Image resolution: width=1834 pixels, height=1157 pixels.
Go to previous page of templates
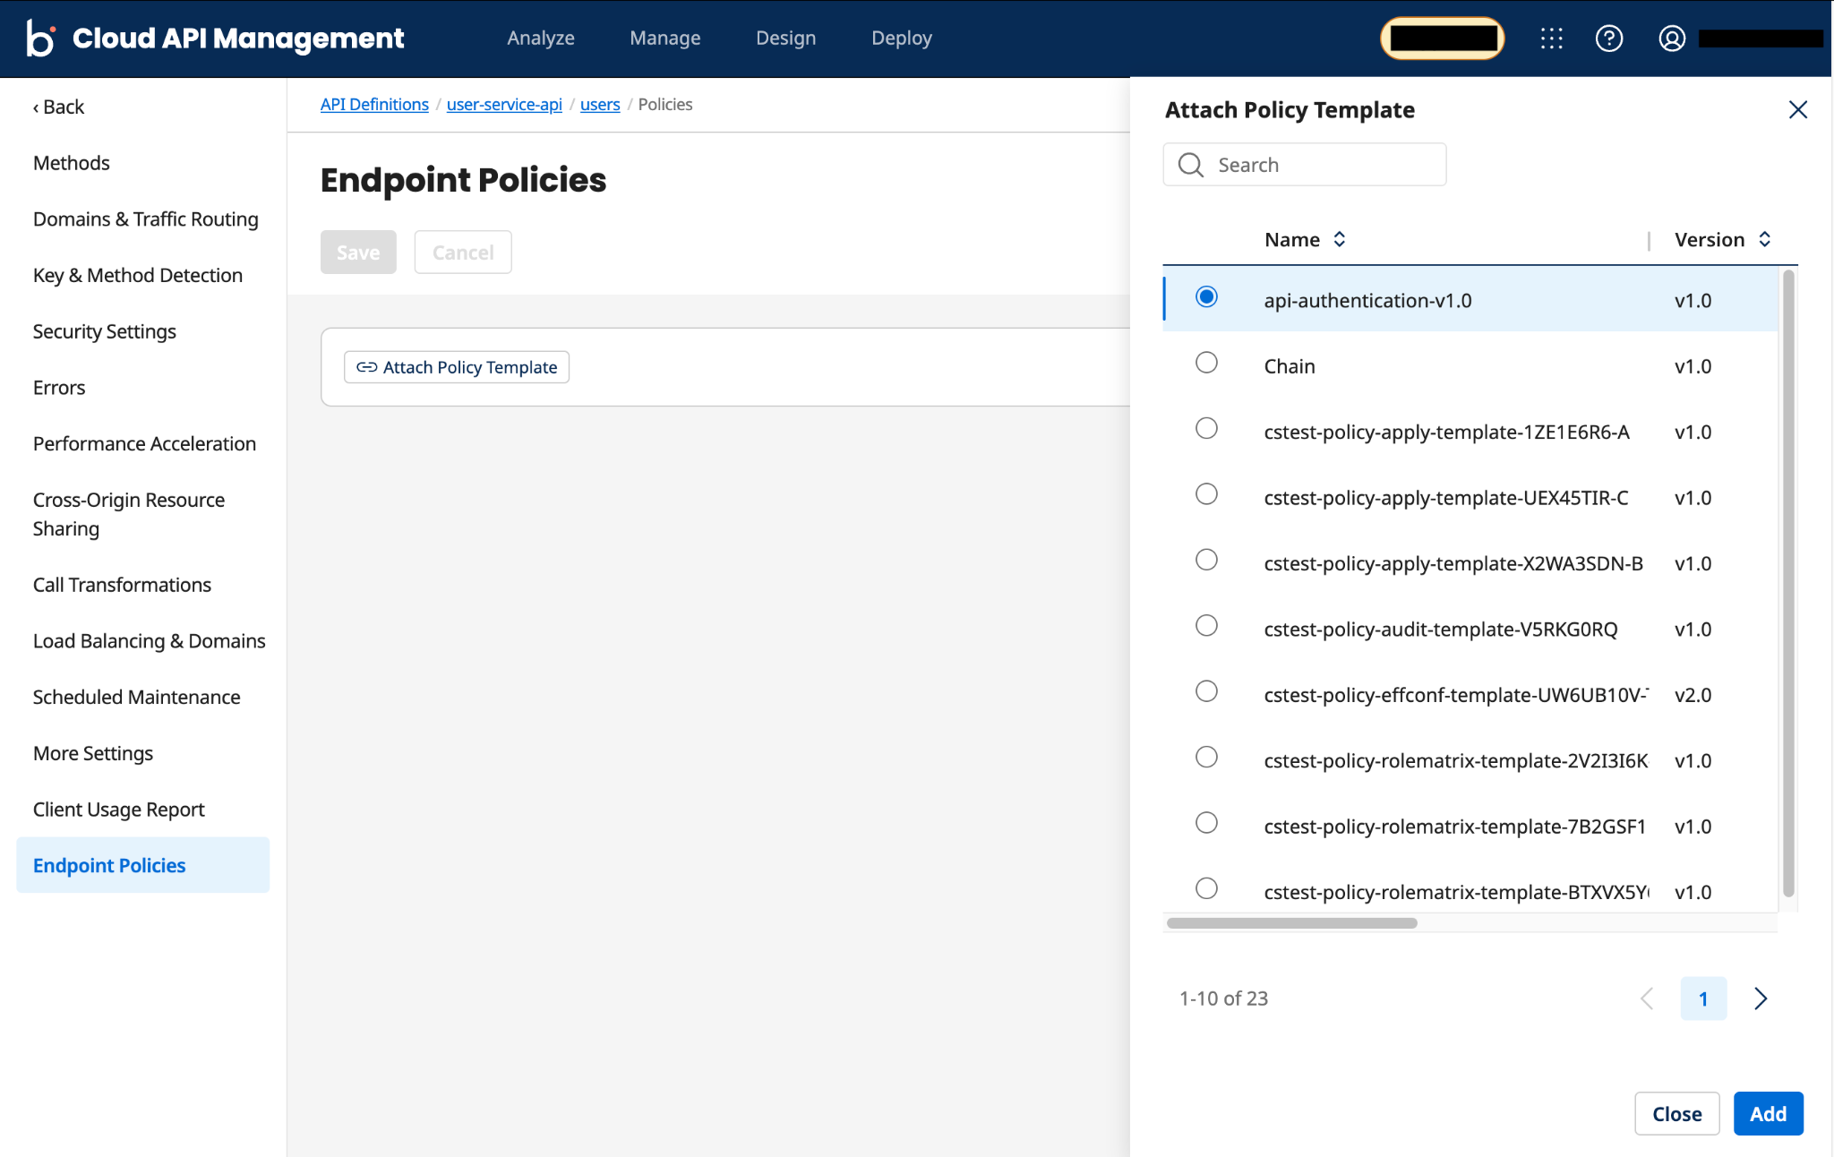tap(1646, 998)
